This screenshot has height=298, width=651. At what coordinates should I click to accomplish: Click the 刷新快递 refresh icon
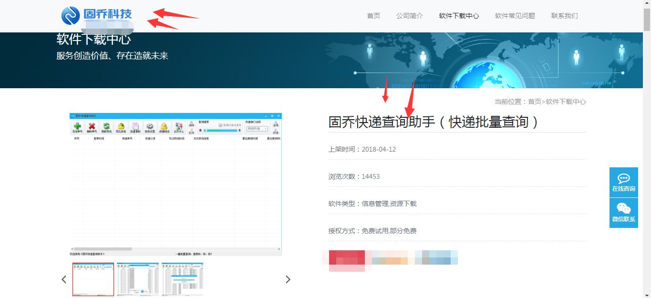tap(107, 126)
